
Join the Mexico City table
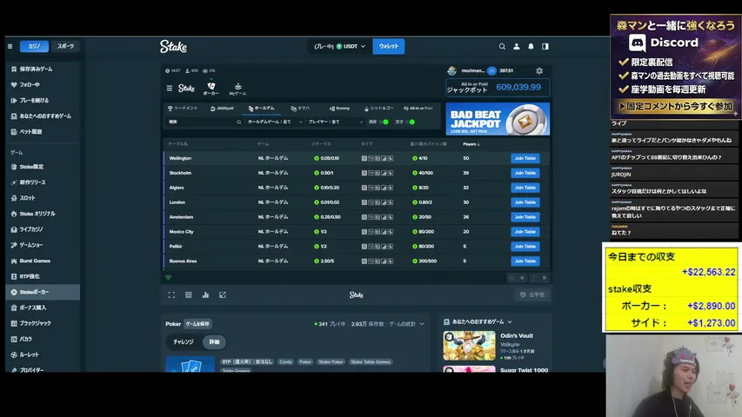click(525, 232)
